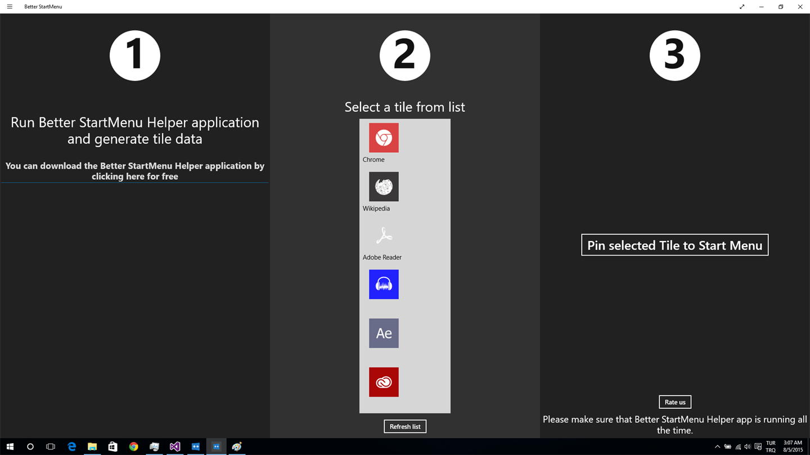This screenshot has height=455, width=810.
Task: Open the hamburger menu
Action: pos(10,7)
